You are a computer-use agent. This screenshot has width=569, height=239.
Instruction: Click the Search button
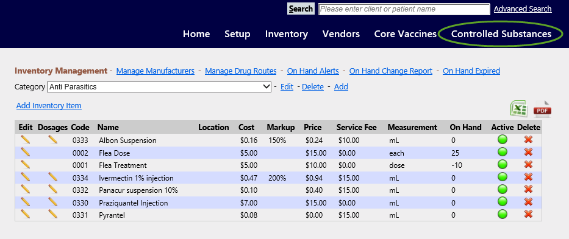[x=301, y=9]
